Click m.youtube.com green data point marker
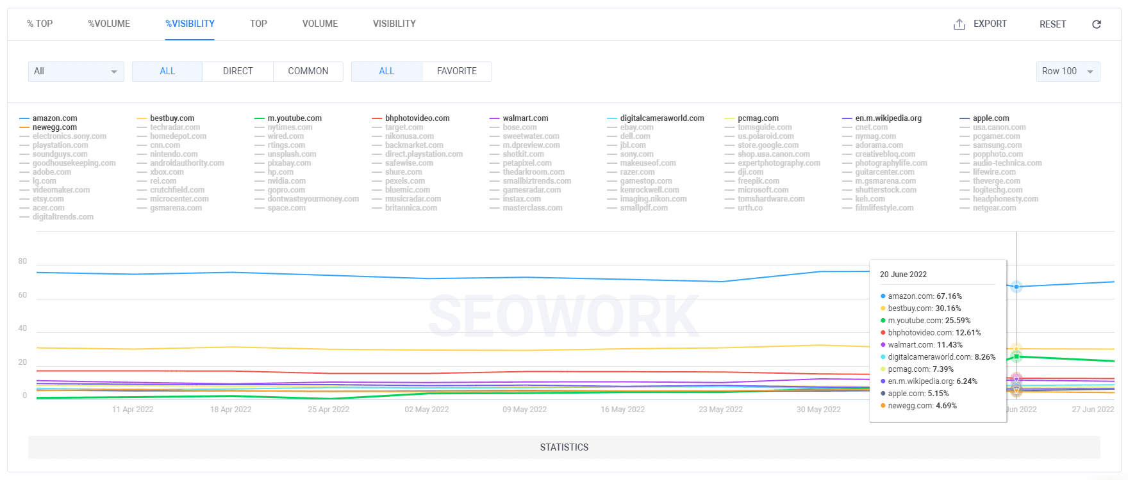This screenshot has height=480, width=1128. point(1016,356)
